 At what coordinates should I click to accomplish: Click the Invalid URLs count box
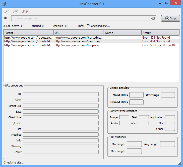coord(136,102)
